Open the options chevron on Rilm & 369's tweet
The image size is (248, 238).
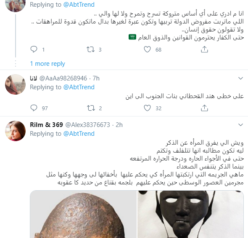240,125
